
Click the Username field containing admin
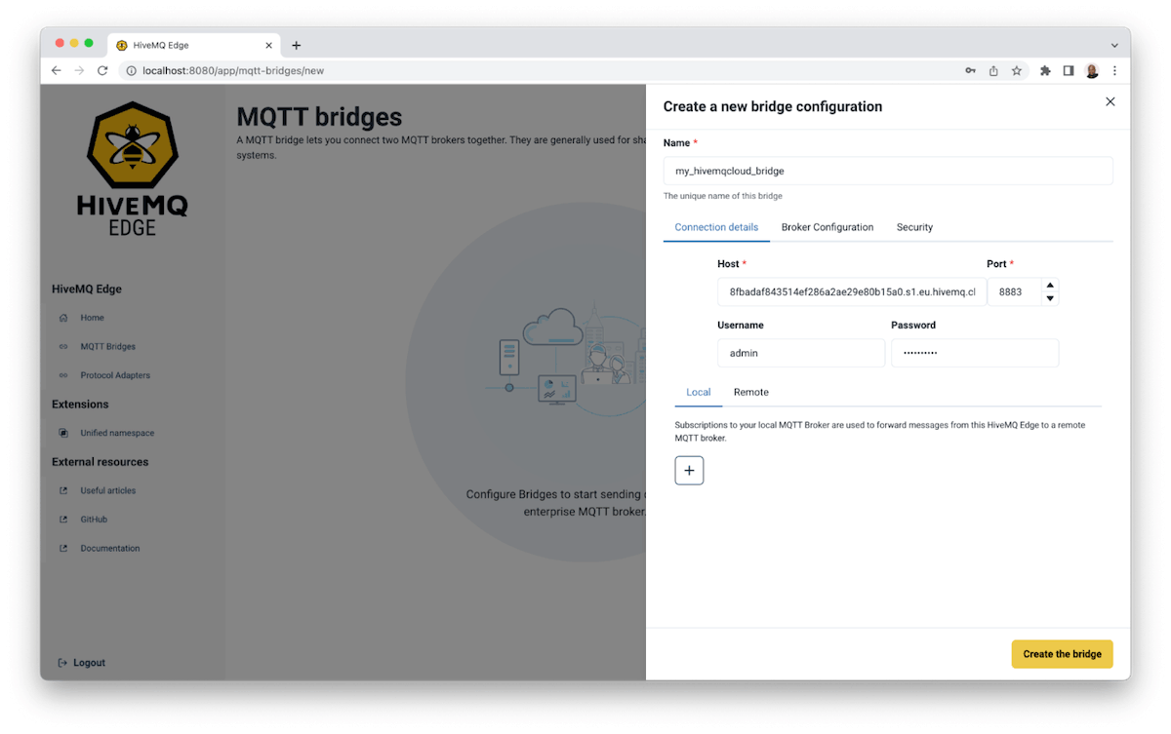801,353
